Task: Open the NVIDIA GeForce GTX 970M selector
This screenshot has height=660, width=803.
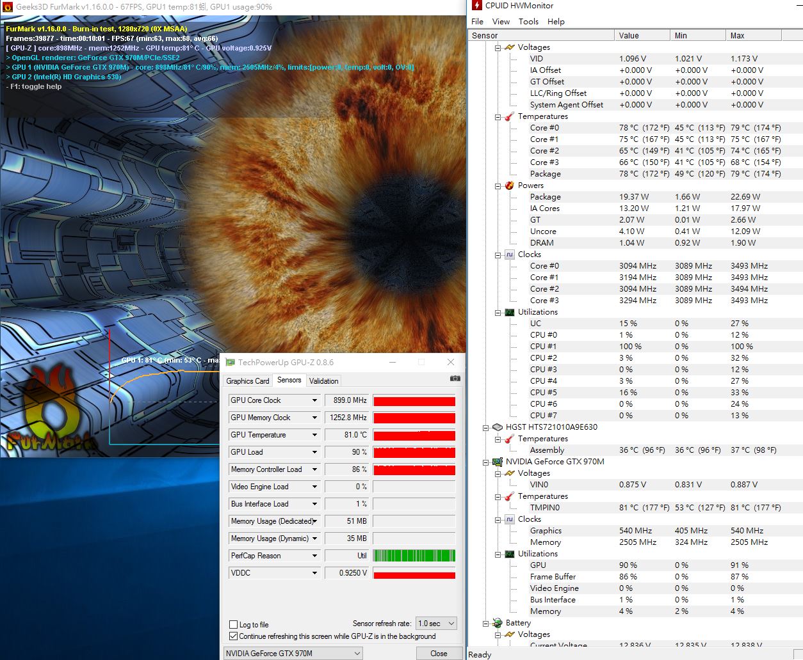Action: click(x=293, y=654)
